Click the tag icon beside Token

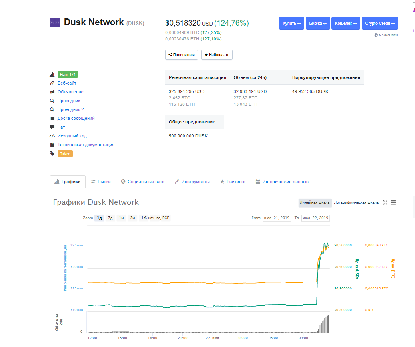[x=52, y=153]
